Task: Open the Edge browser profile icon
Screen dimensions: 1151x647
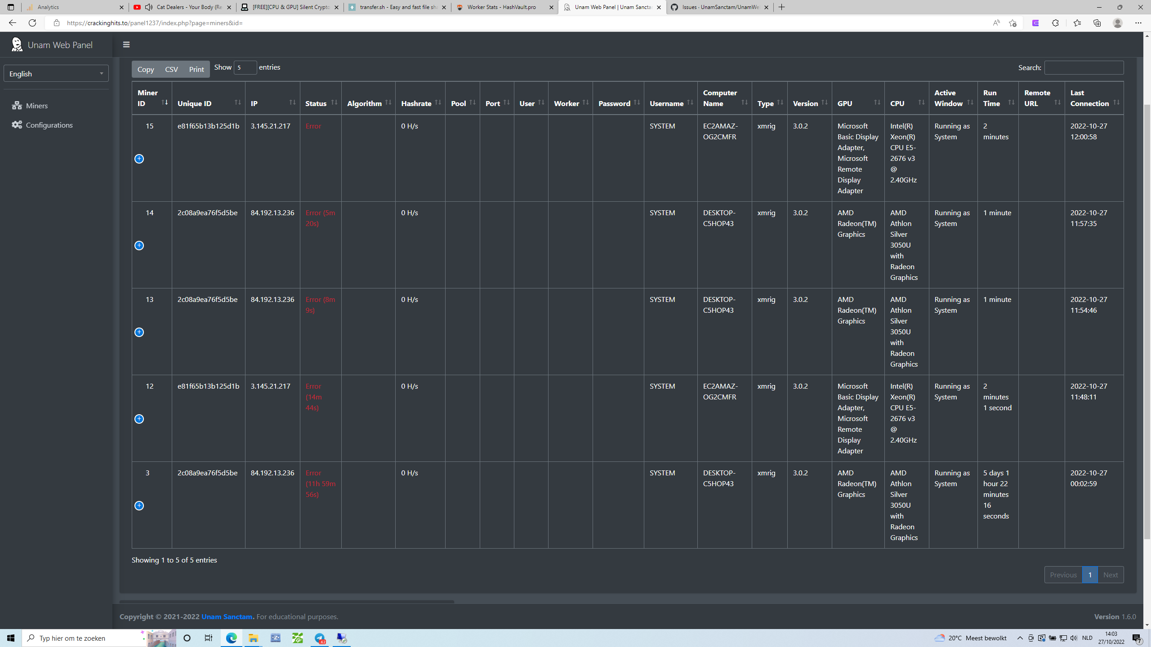Action: [x=1118, y=23]
